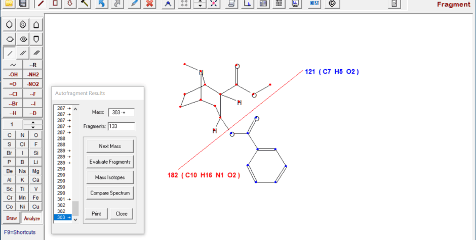The height and width of the screenshot is (240, 476).
Task: Click the table grid toolbar icon
Action: click(263, 4)
